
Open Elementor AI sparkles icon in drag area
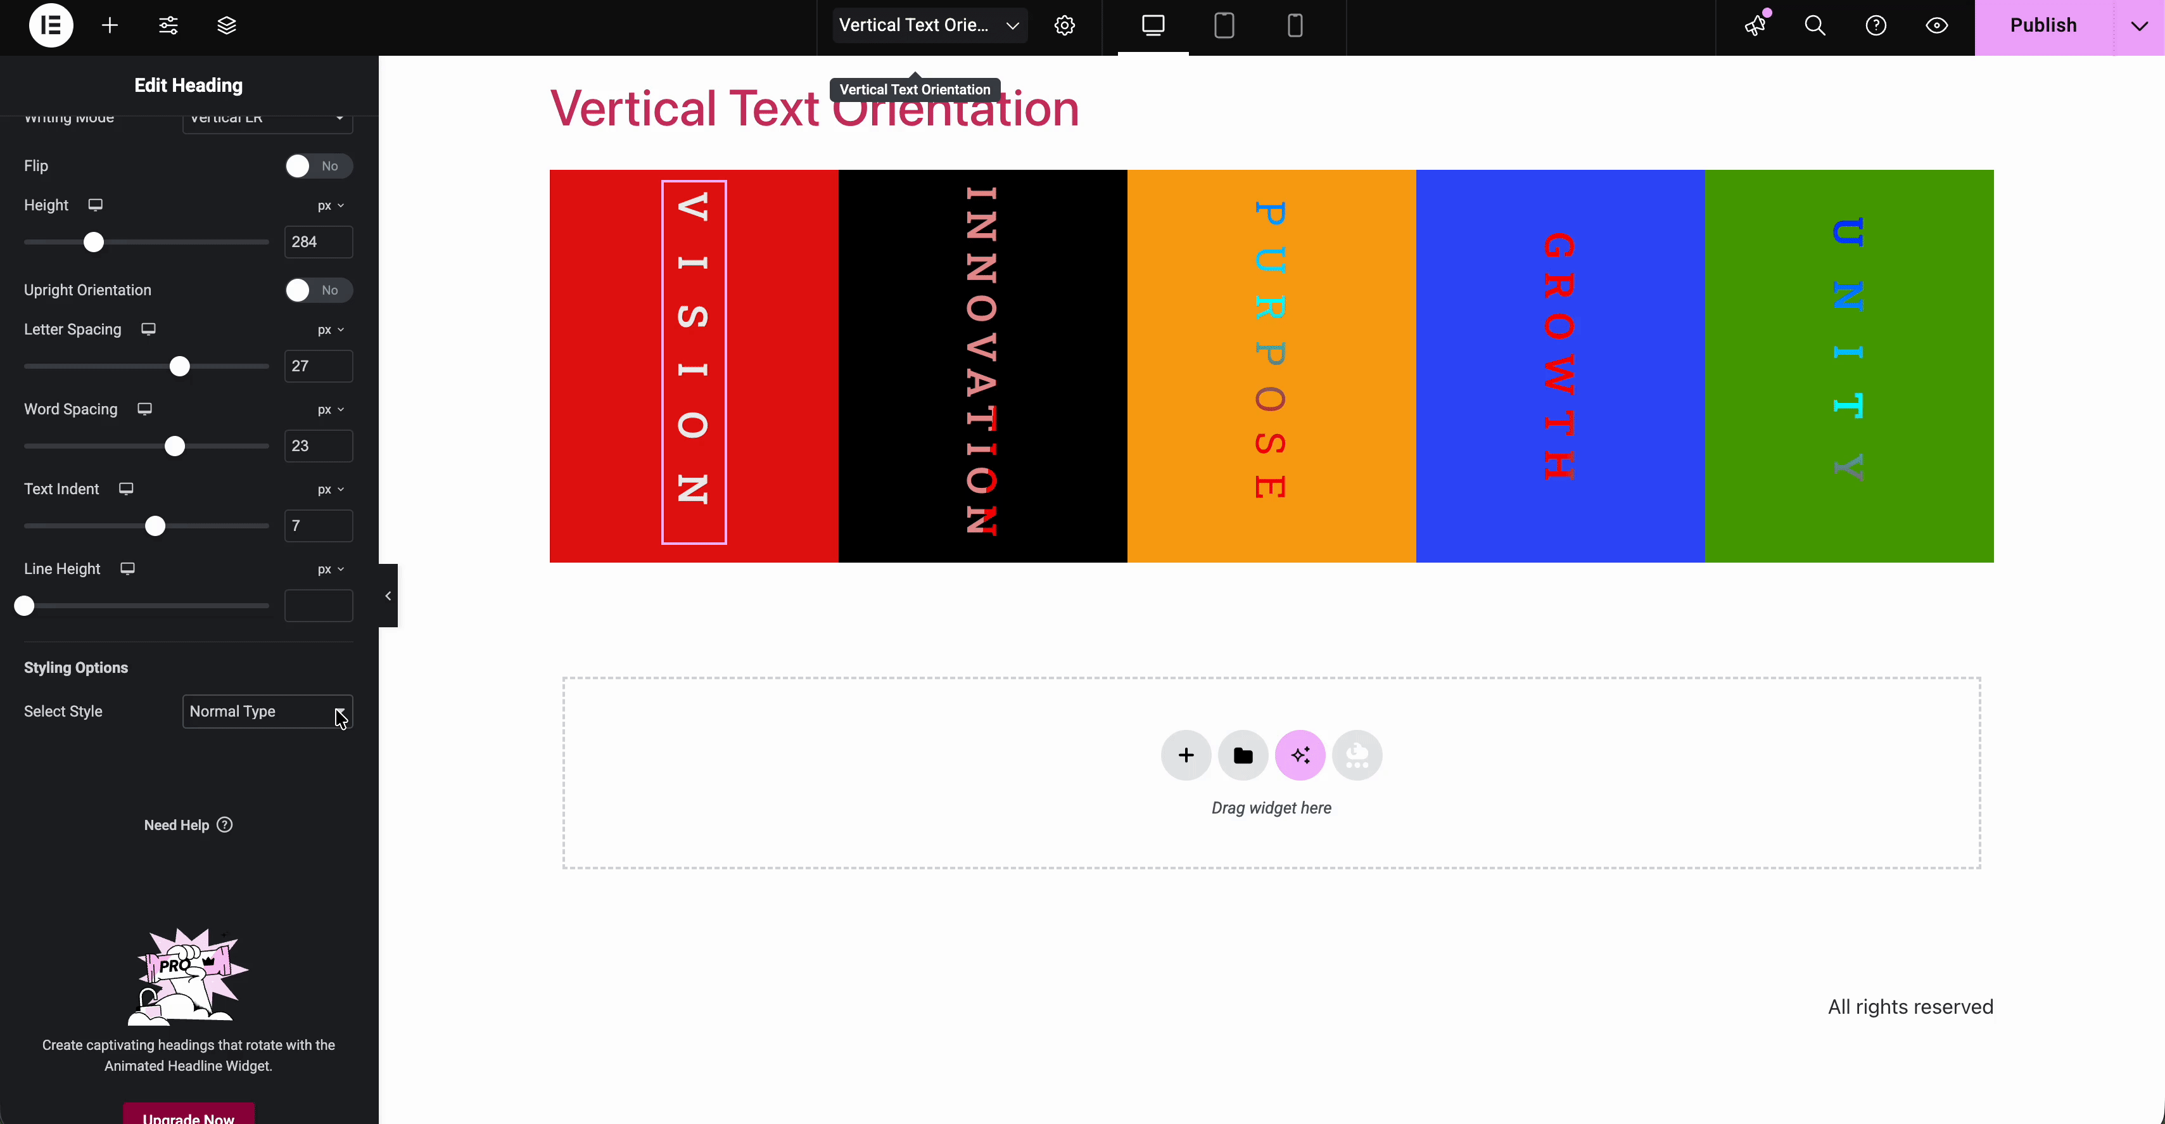[1300, 755]
